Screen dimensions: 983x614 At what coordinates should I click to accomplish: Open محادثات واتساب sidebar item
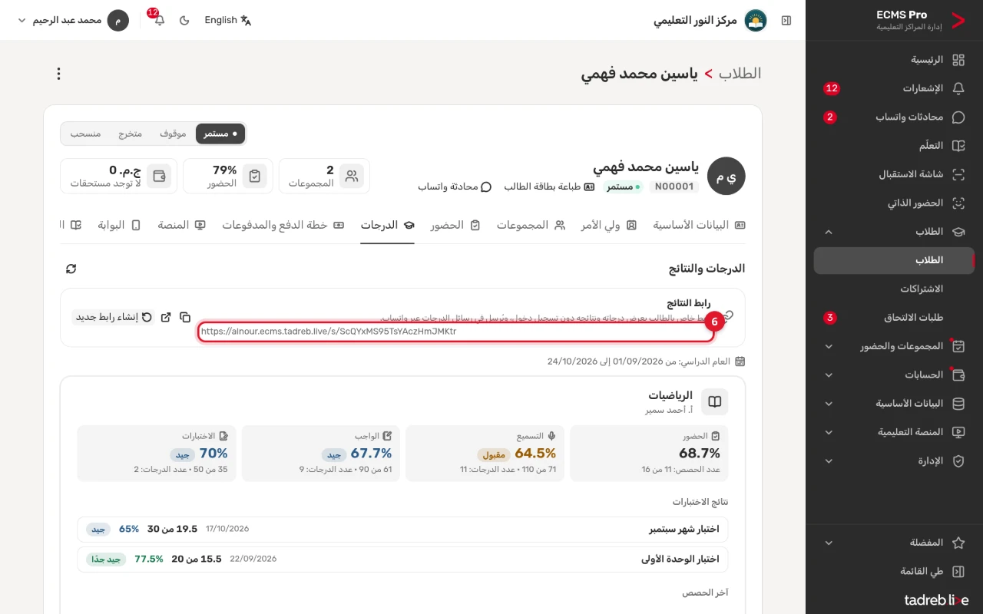894,117
